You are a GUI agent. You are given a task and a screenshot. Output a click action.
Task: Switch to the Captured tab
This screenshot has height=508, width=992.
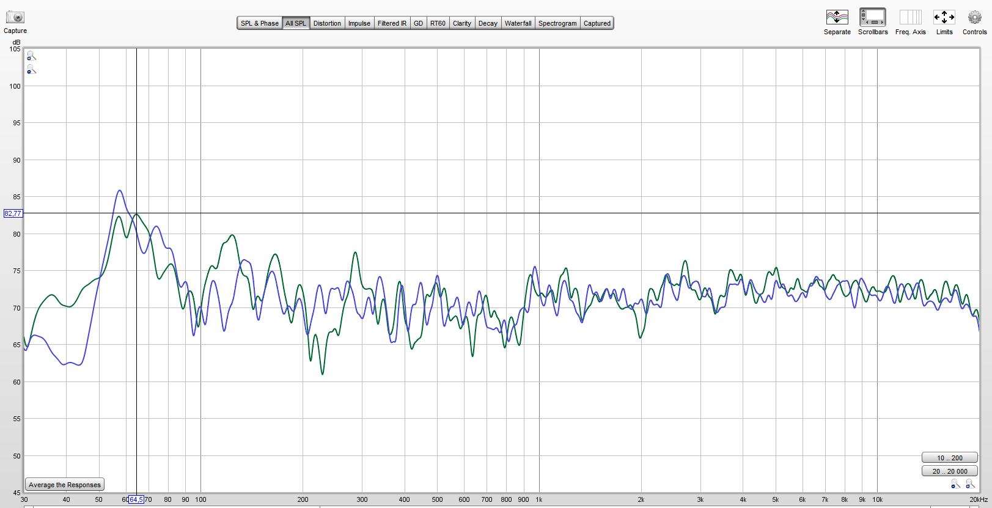[x=597, y=23]
